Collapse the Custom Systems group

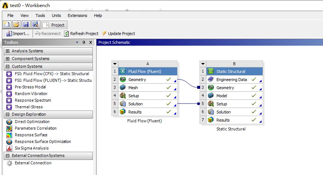[x=8, y=66]
